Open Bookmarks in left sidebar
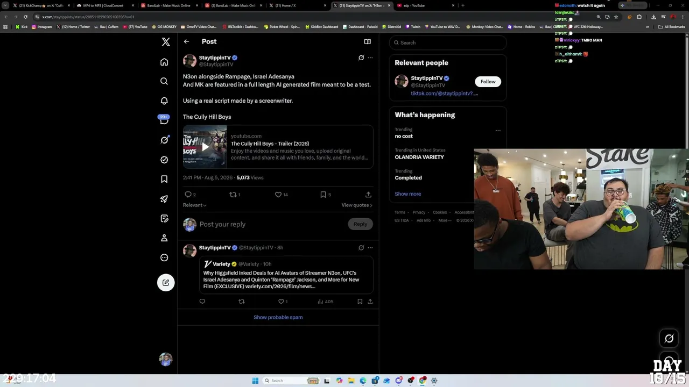 (x=164, y=179)
